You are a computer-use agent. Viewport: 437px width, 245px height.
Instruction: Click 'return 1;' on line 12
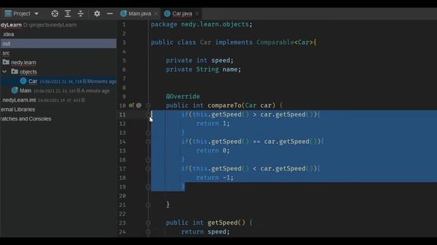(213, 124)
